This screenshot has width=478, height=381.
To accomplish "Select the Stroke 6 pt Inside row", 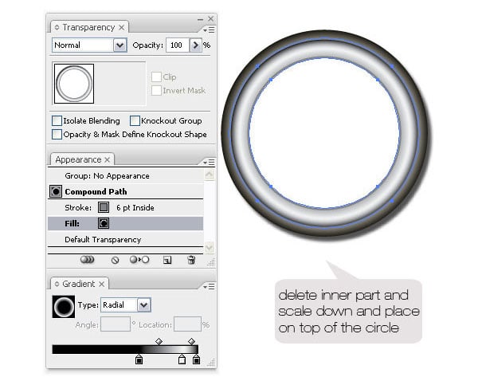I will tap(126, 208).
